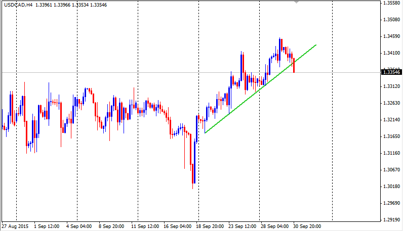Screen dimensions: 403x231
Task: Click the 1.34100 price axis label
Action: point(391,53)
